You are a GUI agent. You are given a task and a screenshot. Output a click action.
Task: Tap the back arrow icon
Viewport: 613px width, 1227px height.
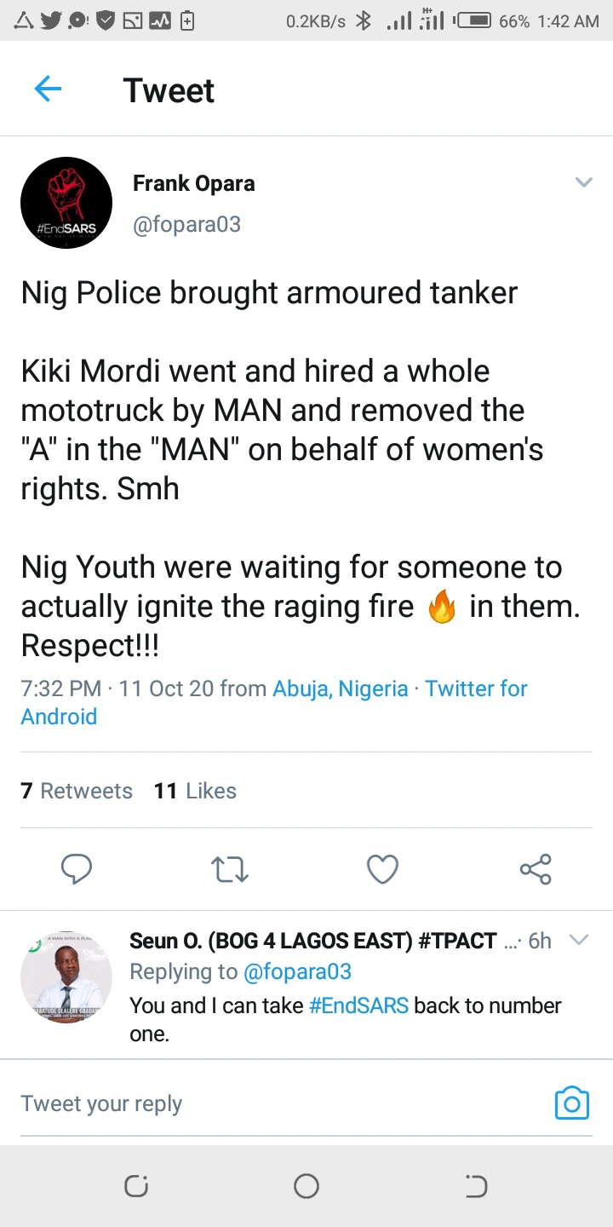tap(48, 89)
